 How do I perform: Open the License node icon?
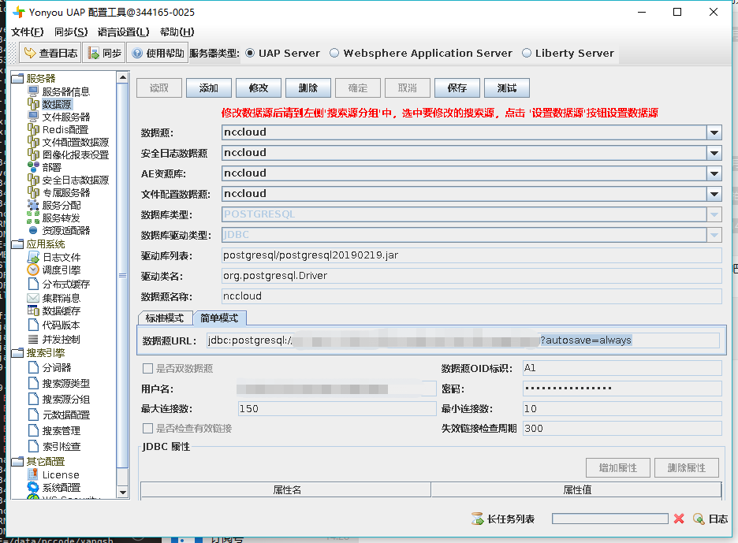click(x=33, y=474)
